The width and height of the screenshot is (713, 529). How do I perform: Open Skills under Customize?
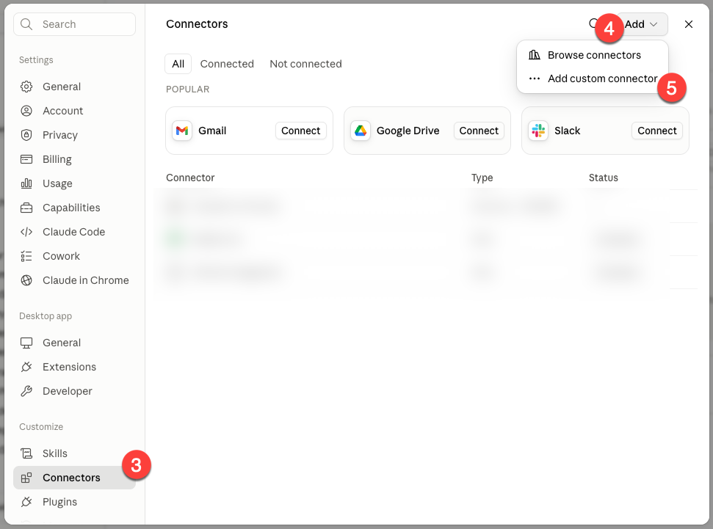tap(75, 453)
